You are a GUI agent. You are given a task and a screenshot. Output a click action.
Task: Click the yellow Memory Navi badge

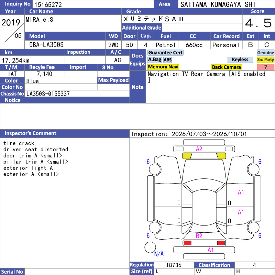click(163, 67)
